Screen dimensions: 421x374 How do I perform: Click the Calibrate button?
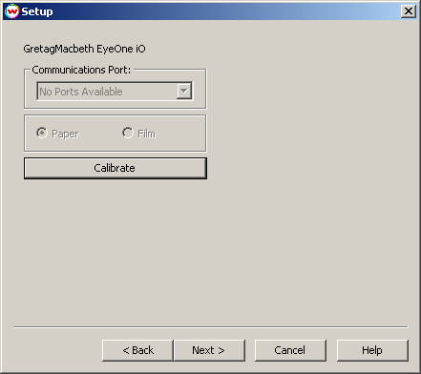(116, 168)
